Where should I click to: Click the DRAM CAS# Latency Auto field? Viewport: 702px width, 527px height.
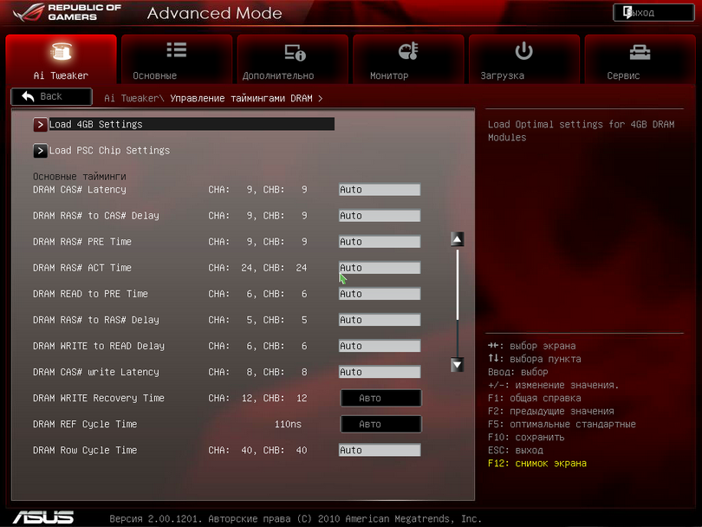[x=379, y=190]
